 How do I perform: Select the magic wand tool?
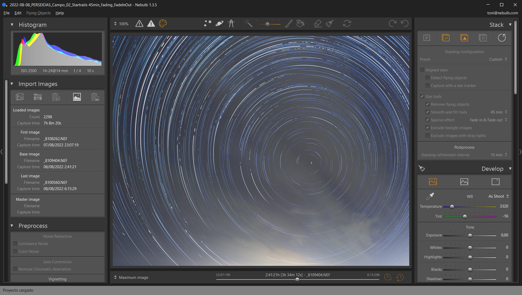[x=248, y=24]
